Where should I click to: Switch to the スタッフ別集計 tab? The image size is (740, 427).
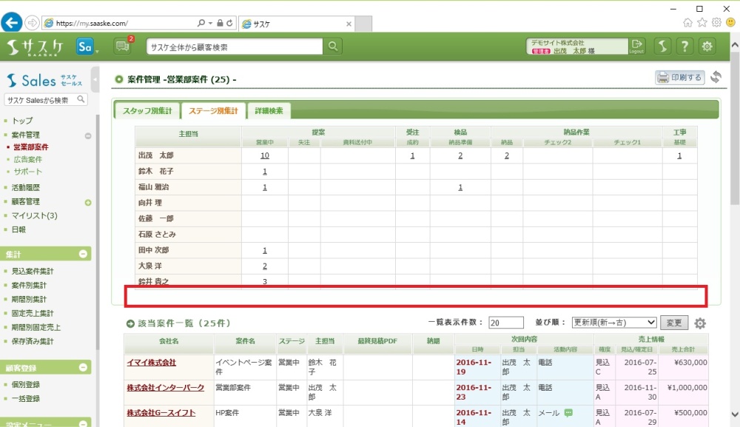point(147,111)
